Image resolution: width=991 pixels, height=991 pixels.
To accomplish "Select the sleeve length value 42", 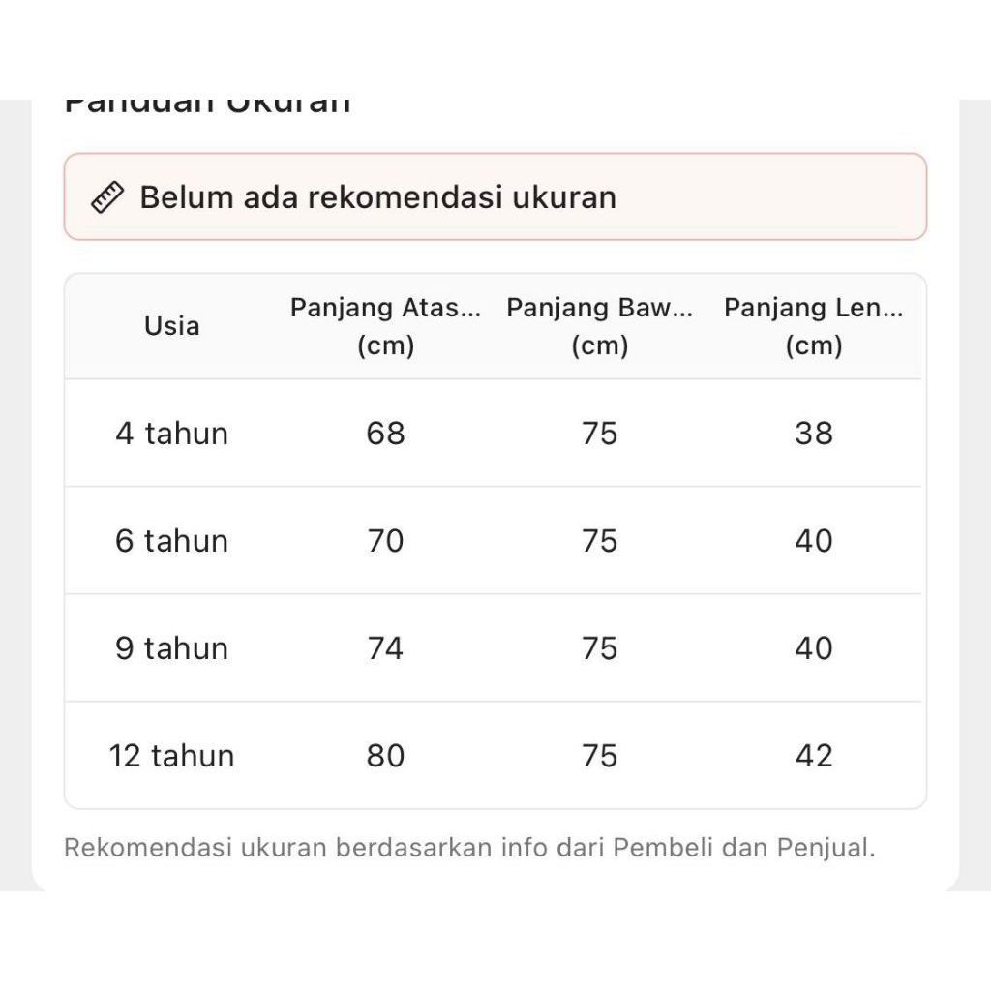I will [x=814, y=756].
